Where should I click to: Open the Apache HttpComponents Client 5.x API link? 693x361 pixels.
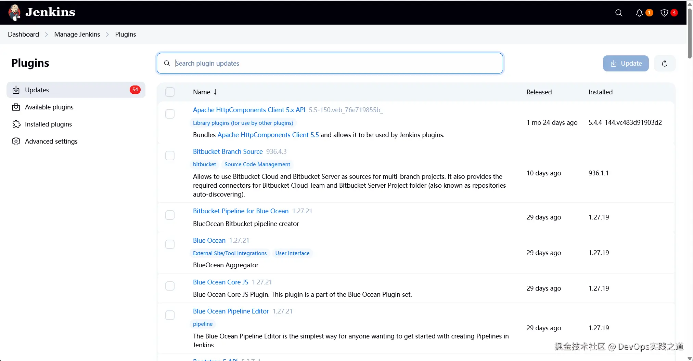click(249, 110)
